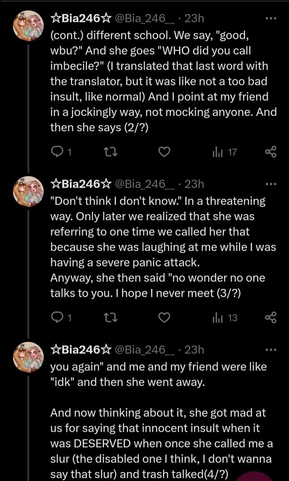Click the Bia246 display name on second tweet
289x481 pixels.
pyautogui.click(x=80, y=184)
